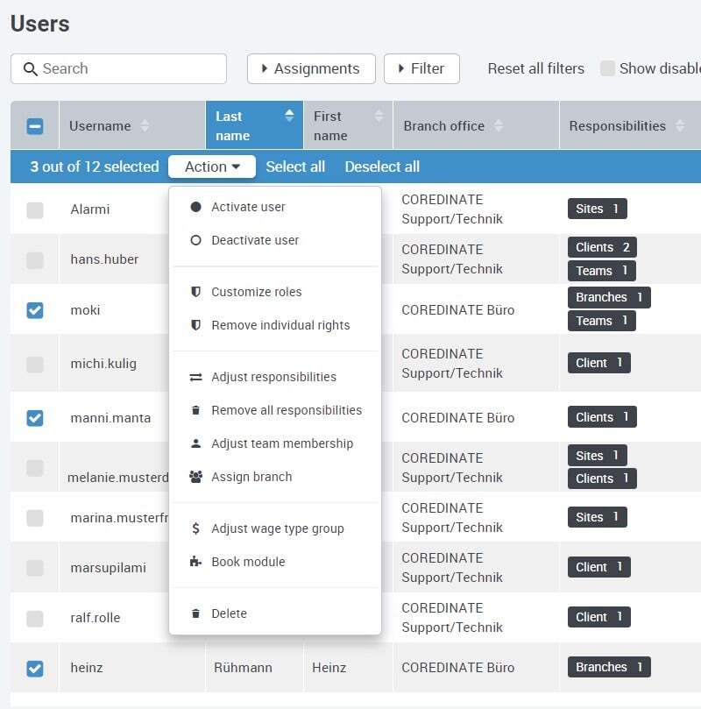
Task: Click the arrows icon for Adjust responsibilities
Action: [x=196, y=377]
